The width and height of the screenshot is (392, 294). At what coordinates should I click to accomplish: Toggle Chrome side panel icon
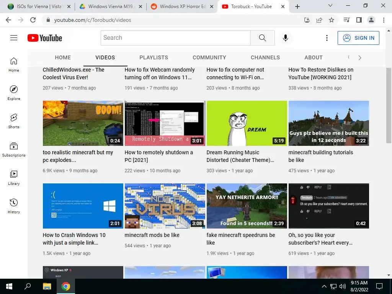tap(359, 20)
